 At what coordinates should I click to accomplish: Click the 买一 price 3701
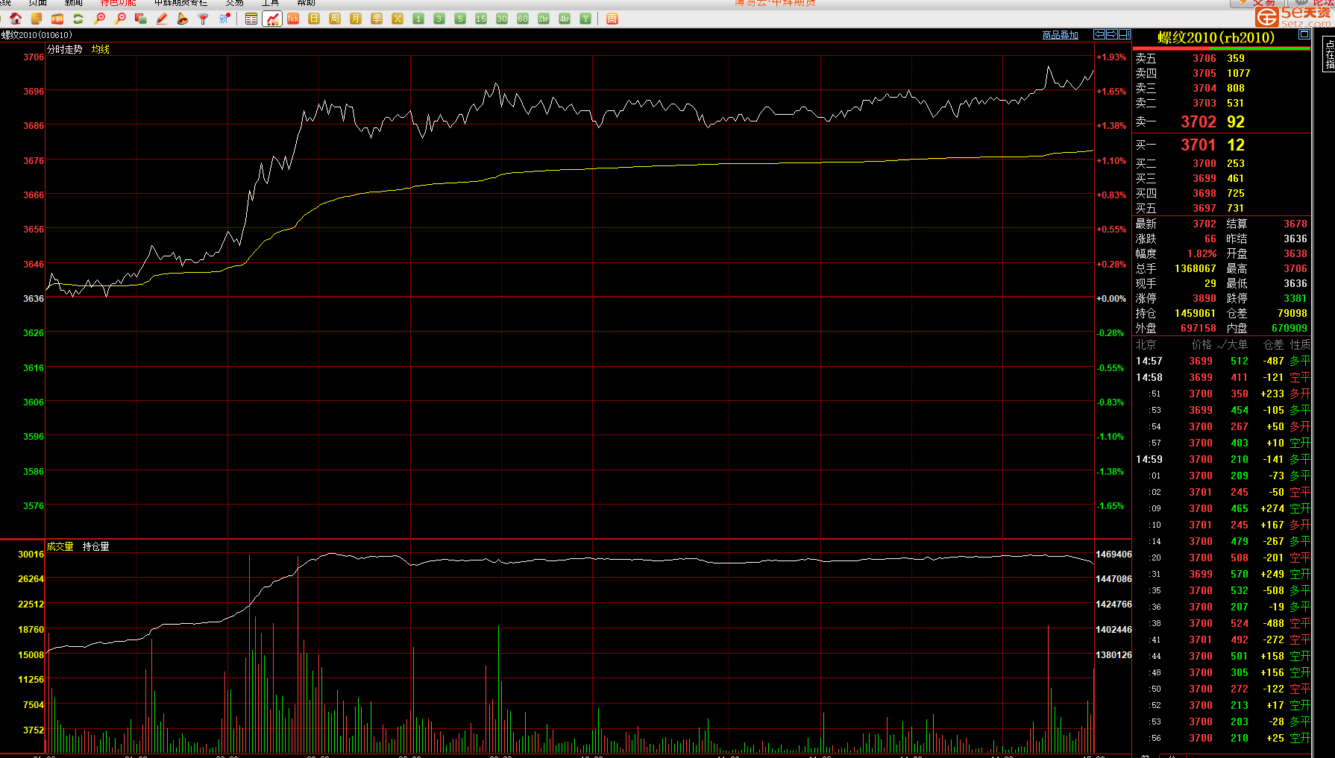(1199, 145)
